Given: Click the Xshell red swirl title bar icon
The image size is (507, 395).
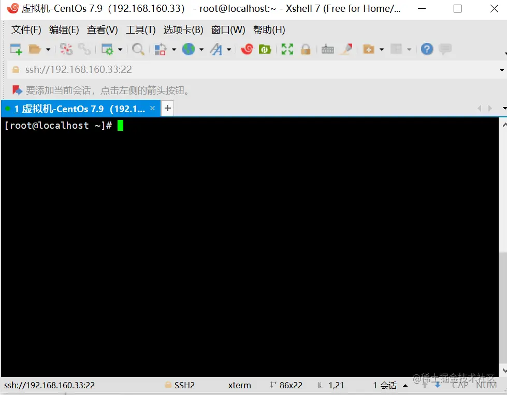Looking at the screenshot, I should [x=12, y=8].
